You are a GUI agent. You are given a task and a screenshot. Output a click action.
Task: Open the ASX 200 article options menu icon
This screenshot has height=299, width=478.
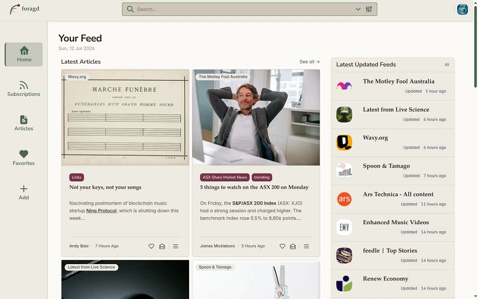[x=306, y=246]
